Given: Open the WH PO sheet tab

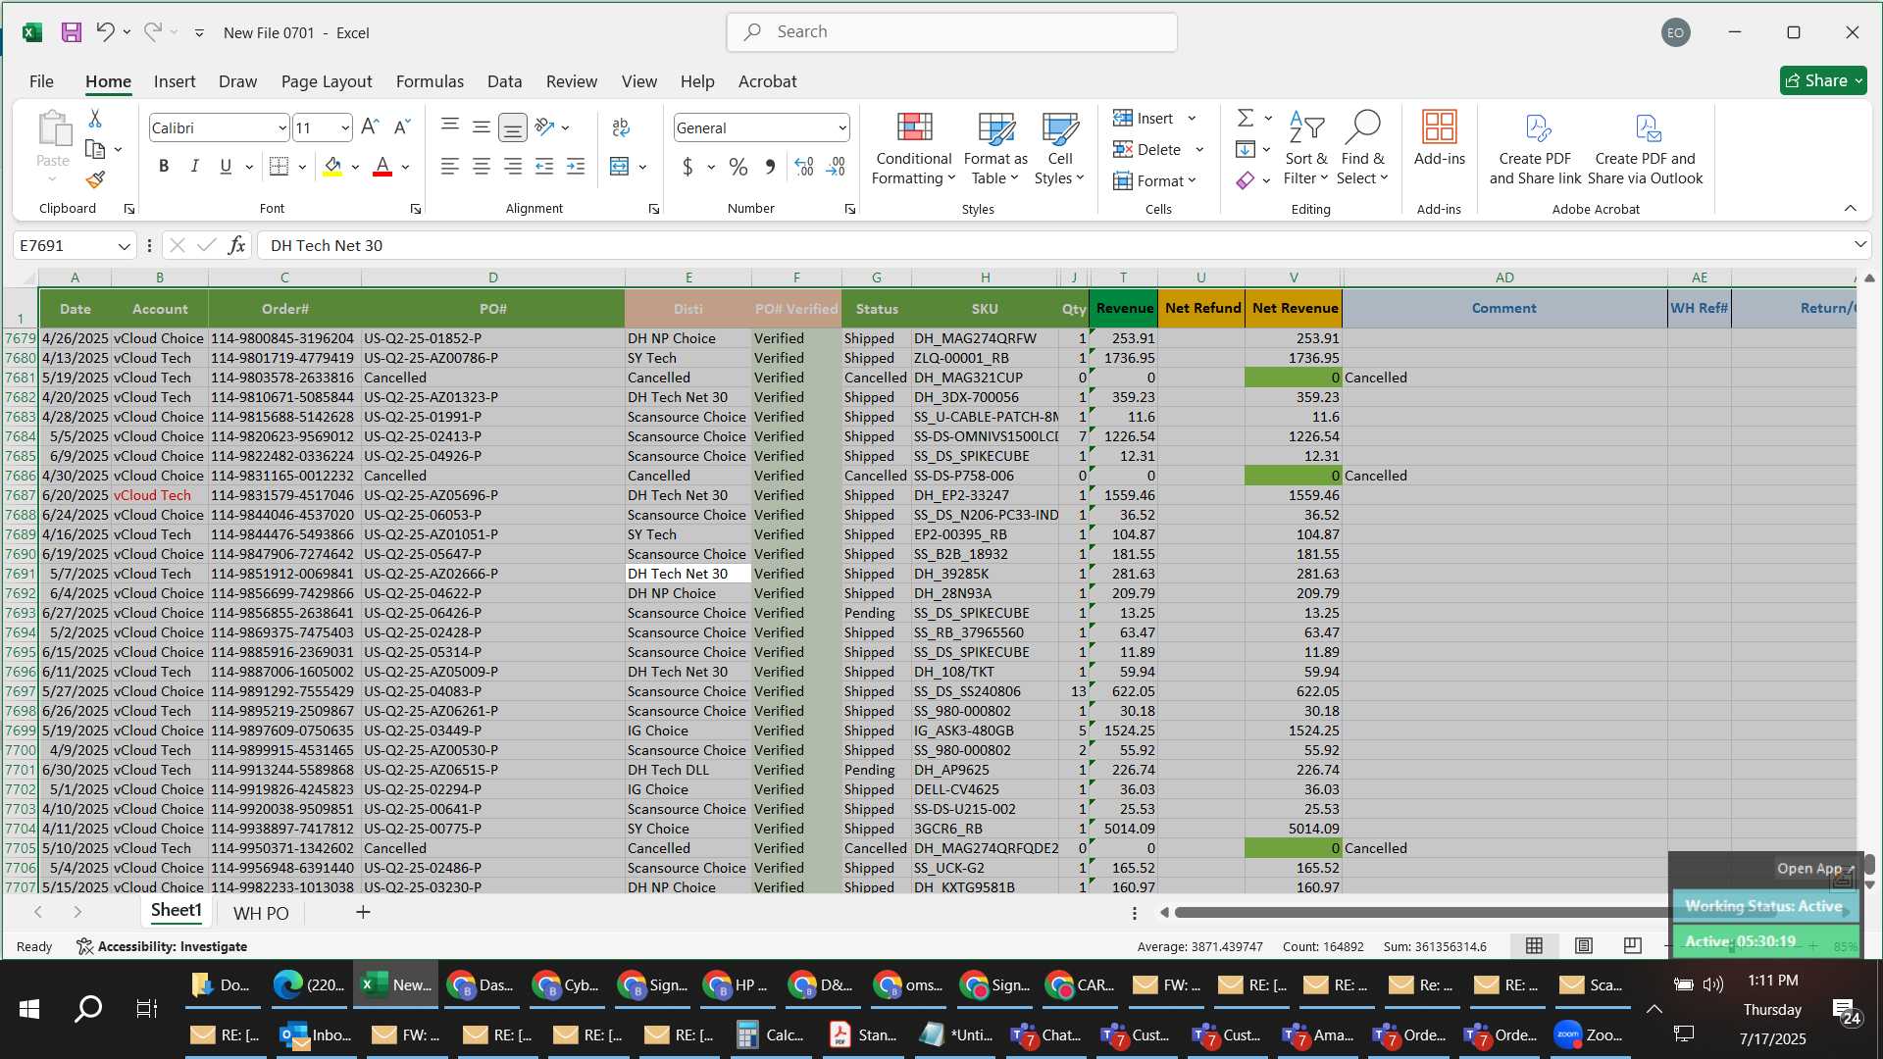Looking at the screenshot, I should click(x=261, y=913).
